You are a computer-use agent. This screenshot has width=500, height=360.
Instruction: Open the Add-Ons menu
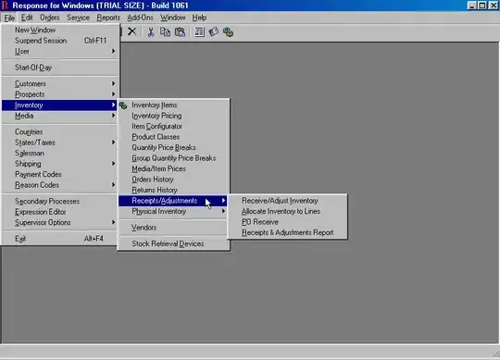(x=141, y=18)
